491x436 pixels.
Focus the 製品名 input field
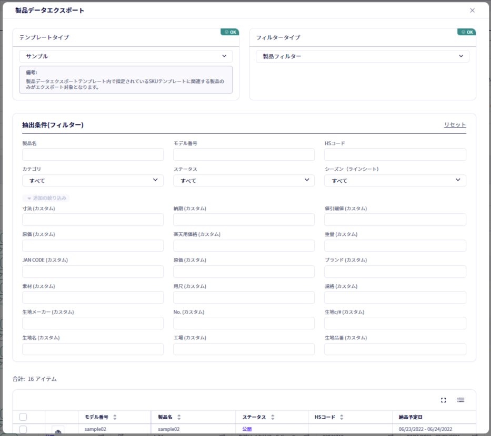pos(93,155)
